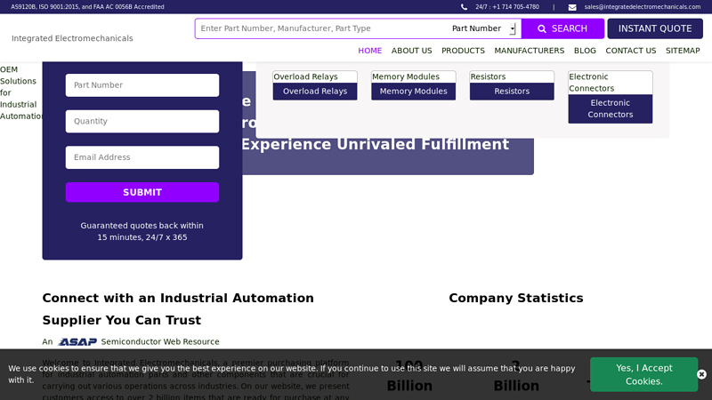This screenshot has width=712, height=400.
Task: Click the OEM Solutions for Industrial Automation text
Action: point(20,93)
